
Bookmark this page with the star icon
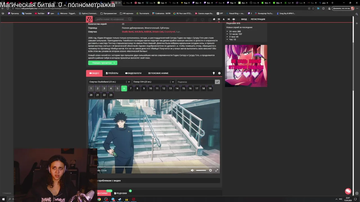[x=313, y=8]
